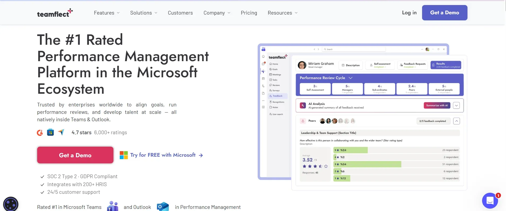Click the Microsoft Teams icon

click(113, 206)
